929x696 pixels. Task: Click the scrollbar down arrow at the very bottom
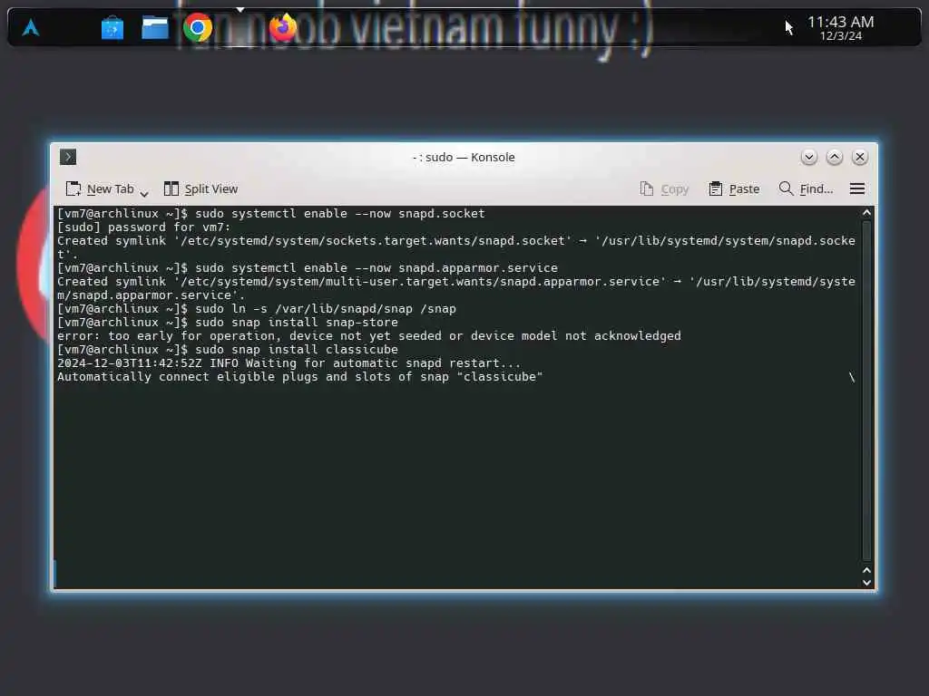click(866, 583)
